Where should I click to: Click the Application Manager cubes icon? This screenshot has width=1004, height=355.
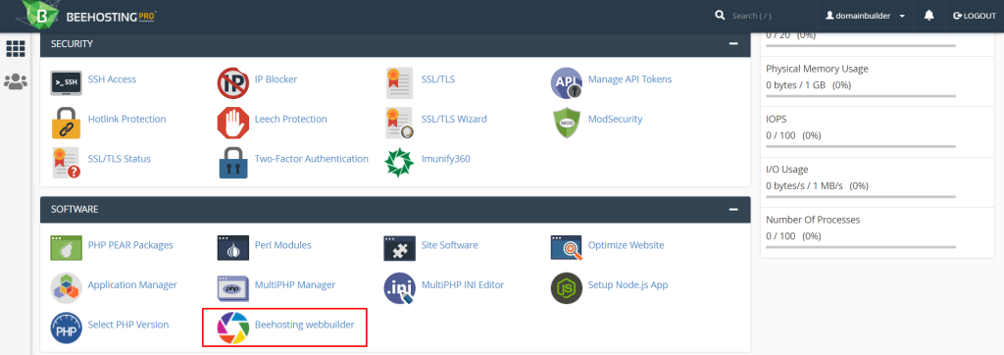pos(66,287)
